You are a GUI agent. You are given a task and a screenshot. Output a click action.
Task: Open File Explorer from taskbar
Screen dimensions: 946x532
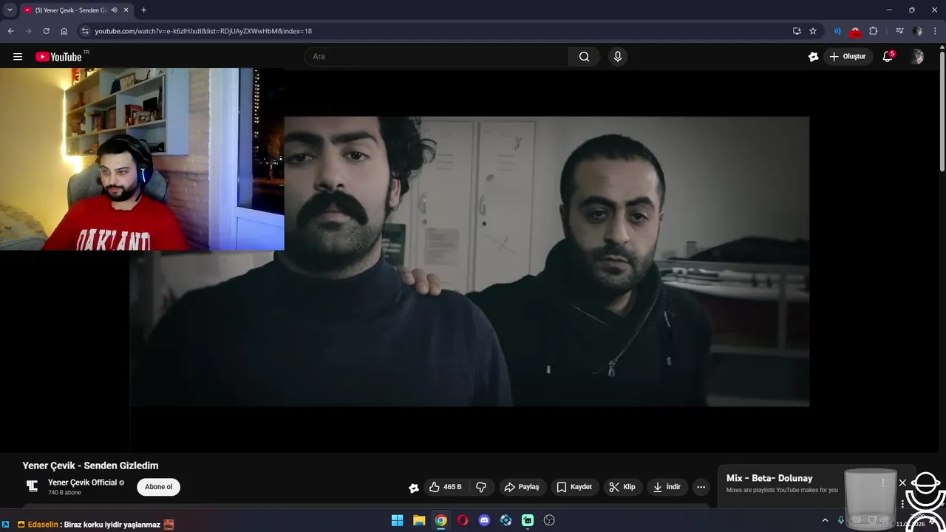(x=419, y=520)
